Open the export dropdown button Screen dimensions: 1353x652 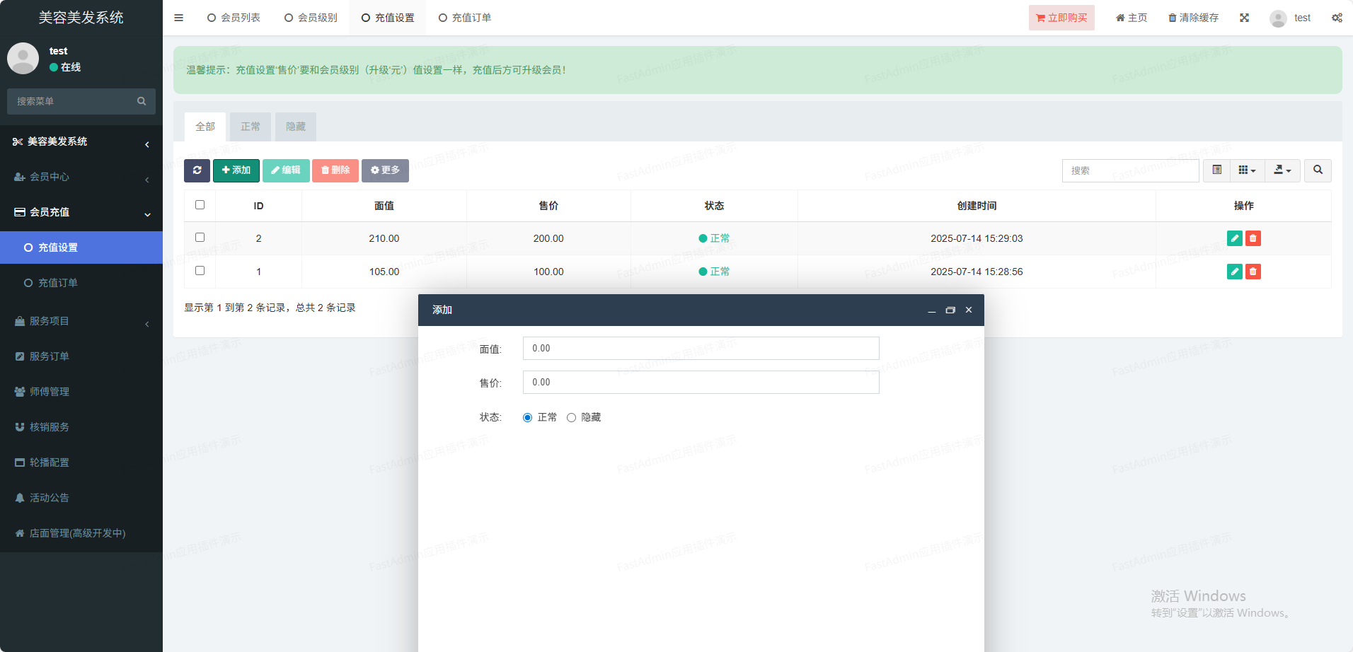(x=1282, y=170)
